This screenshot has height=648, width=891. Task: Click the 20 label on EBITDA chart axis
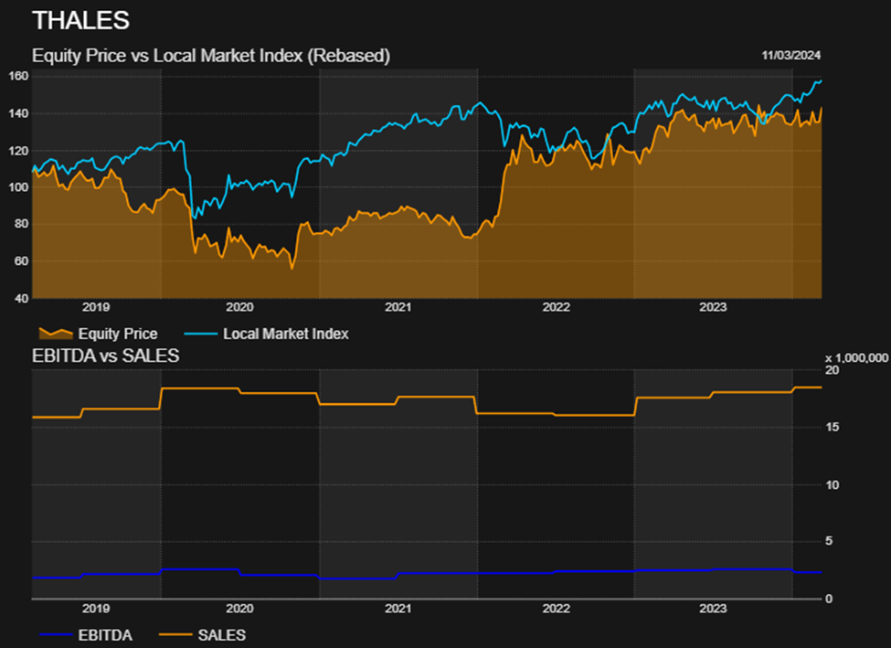(832, 370)
